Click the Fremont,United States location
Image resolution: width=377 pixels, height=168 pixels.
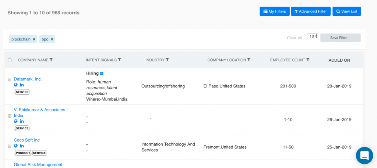click(x=225, y=147)
